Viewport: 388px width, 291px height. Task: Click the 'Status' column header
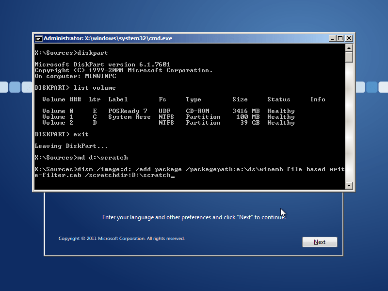click(x=278, y=99)
